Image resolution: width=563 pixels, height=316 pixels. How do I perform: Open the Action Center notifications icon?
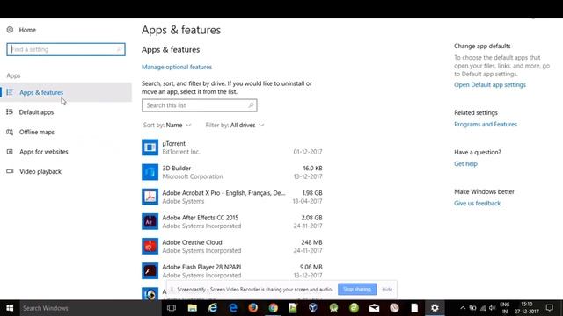point(549,308)
